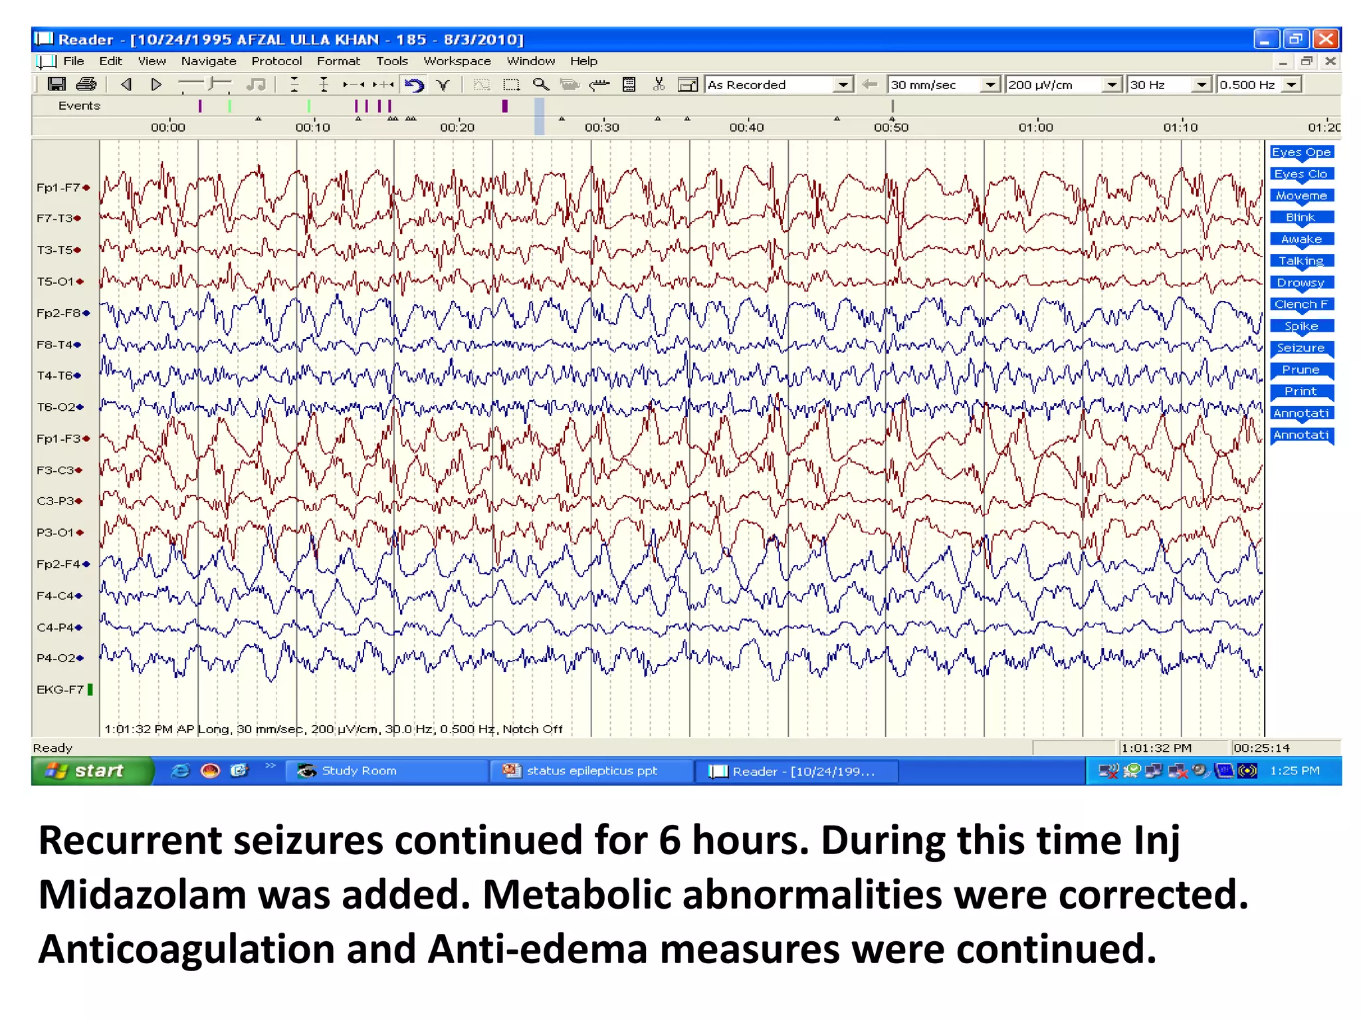The image size is (1361, 1021).
Task: Click the first purple event marker
Action: pos(200,106)
